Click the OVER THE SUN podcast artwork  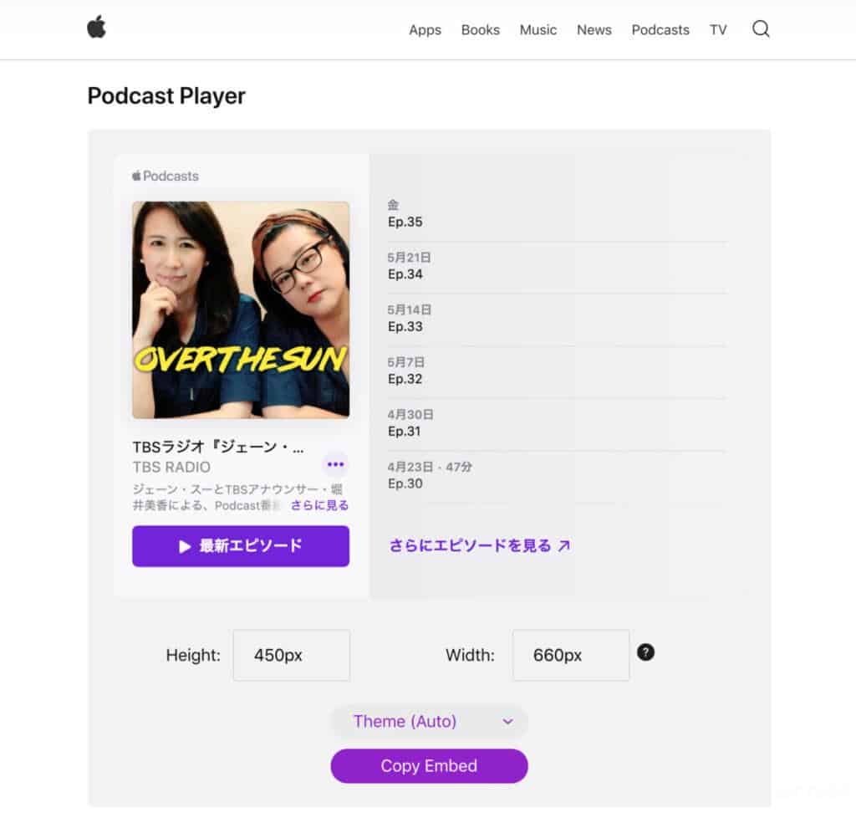[x=241, y=309]
